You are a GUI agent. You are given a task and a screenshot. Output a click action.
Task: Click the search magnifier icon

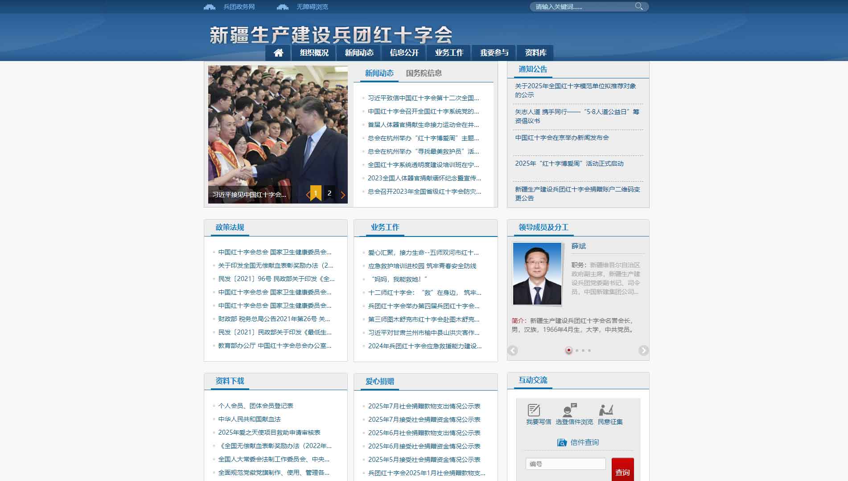[638, 6]
